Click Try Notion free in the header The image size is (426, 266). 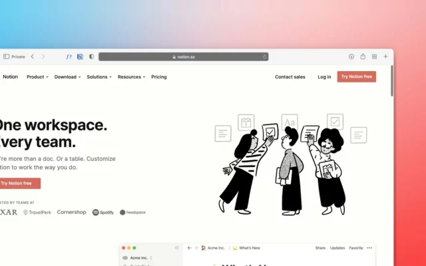[357, 76]
